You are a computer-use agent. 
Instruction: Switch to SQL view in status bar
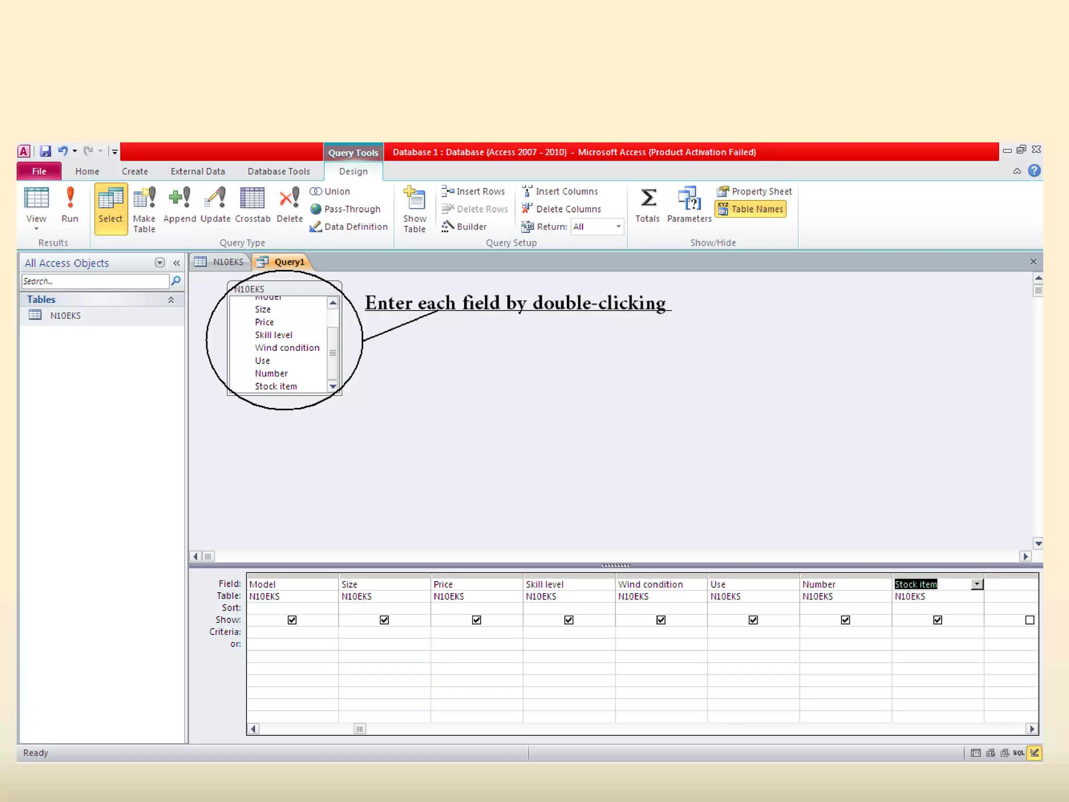1018,752
